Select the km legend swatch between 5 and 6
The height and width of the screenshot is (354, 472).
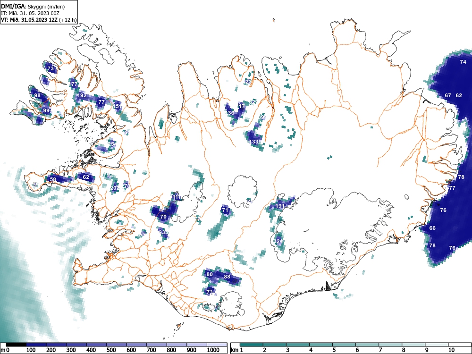click(344, 345)
